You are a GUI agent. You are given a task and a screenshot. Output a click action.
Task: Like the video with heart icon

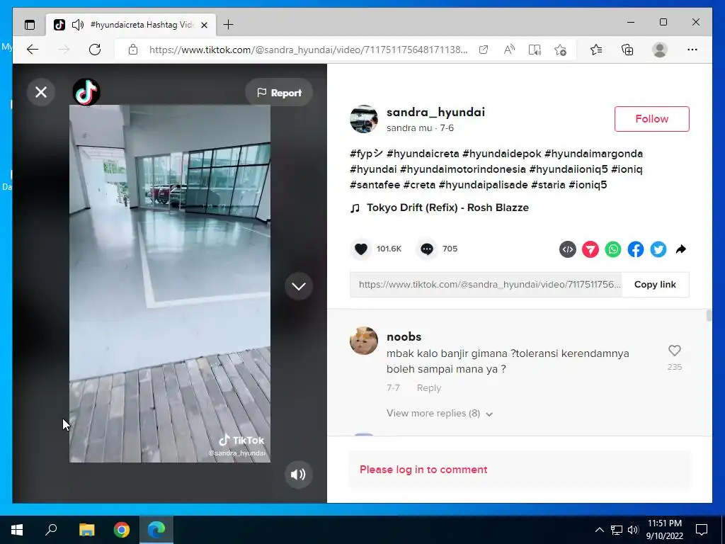point(361,249)
